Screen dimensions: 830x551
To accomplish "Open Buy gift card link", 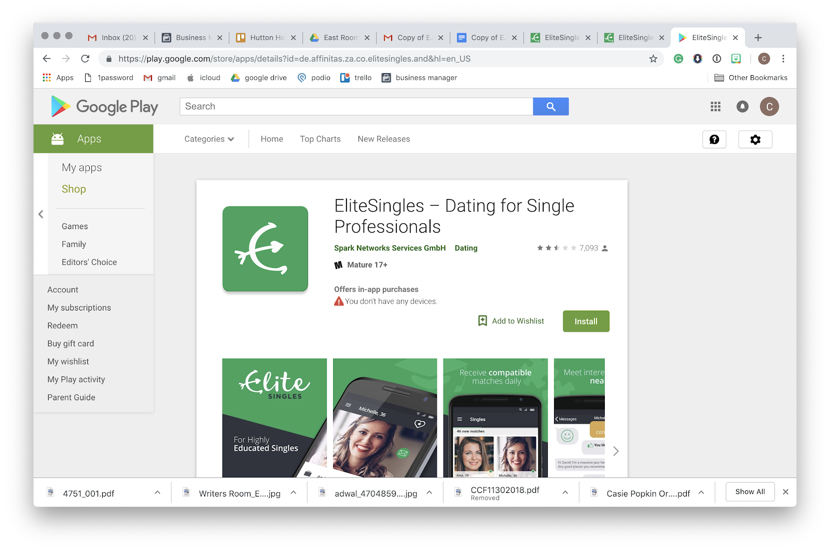I will point(71,344).
